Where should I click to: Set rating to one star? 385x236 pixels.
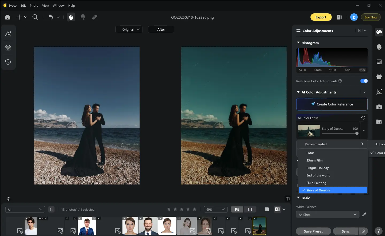coord(169,209)
